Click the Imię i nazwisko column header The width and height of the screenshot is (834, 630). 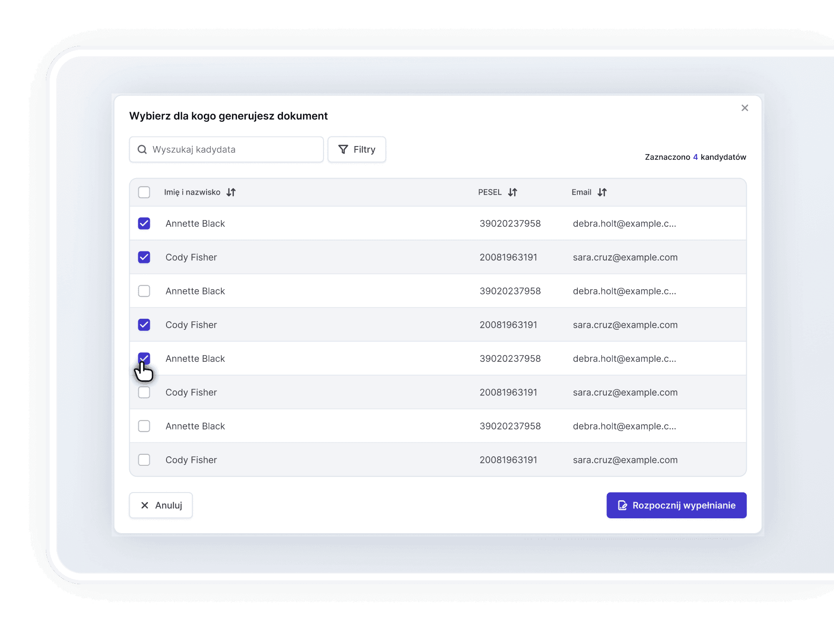tap(192, 192)
